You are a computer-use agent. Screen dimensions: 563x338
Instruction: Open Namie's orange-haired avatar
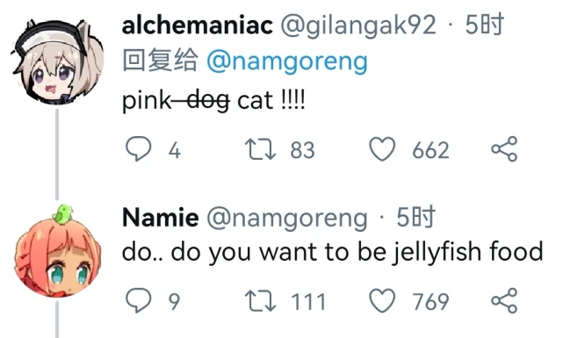click(57, 252)
